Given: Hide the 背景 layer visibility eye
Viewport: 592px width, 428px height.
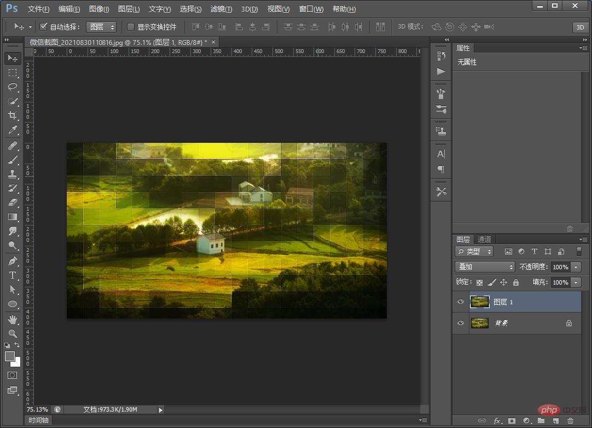Looking at the screenshot, I should (x=461, y=323).
